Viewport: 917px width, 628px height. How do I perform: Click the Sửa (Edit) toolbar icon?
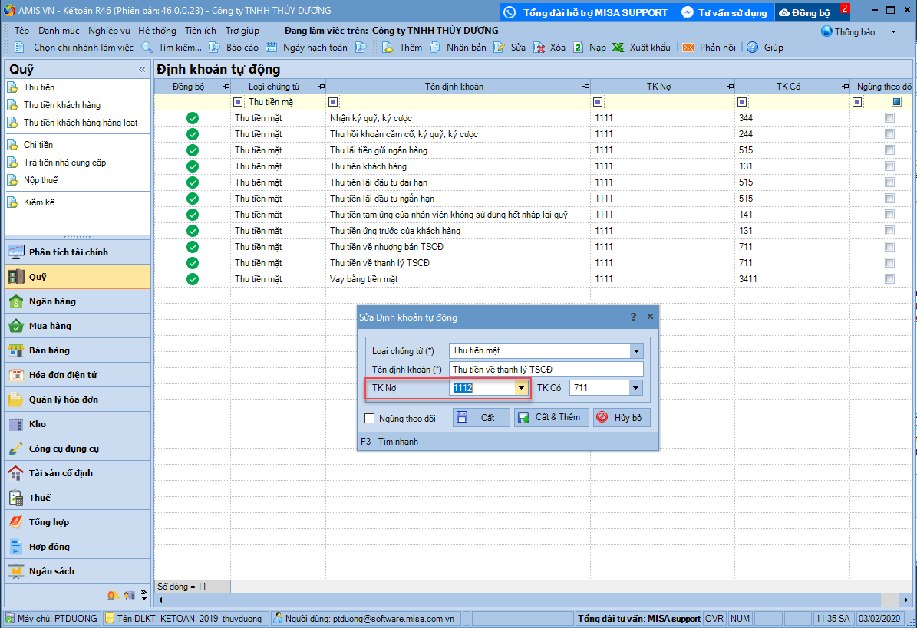pos(500,48)
